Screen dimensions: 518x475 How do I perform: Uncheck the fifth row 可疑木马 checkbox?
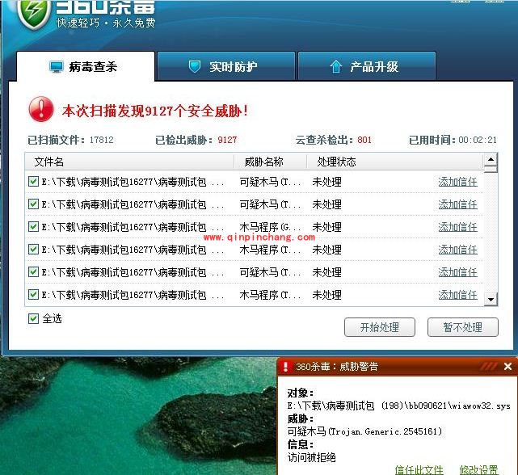tap(33, 272)
